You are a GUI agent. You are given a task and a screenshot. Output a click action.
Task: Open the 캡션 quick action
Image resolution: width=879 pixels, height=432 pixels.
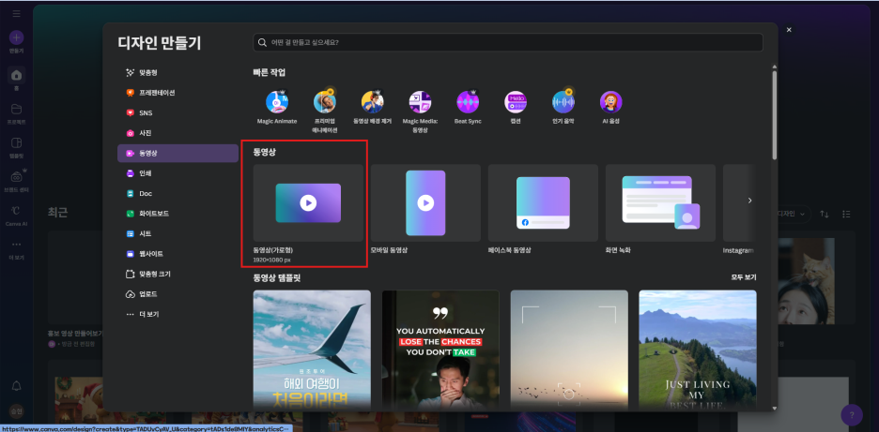tap(516, 103)
